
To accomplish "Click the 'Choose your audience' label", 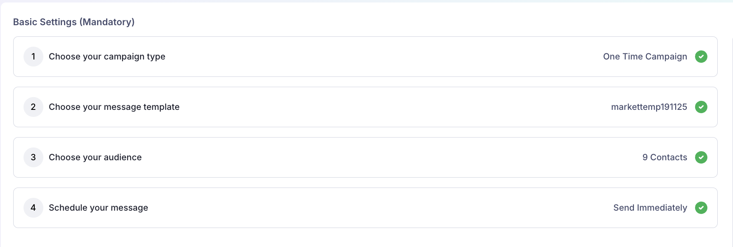I will pyautogui.click(x=95, y=157).
